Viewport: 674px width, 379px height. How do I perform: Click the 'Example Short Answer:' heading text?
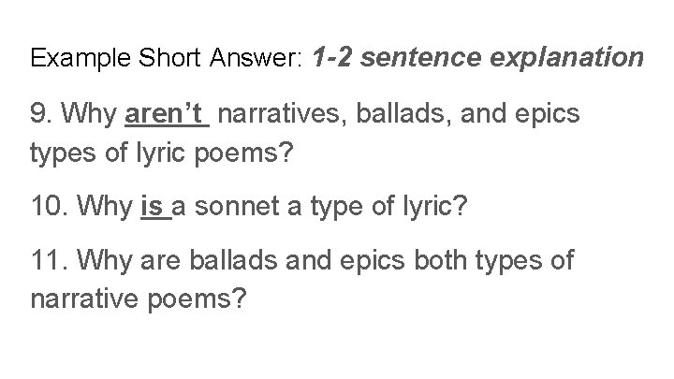pos(167,58)
